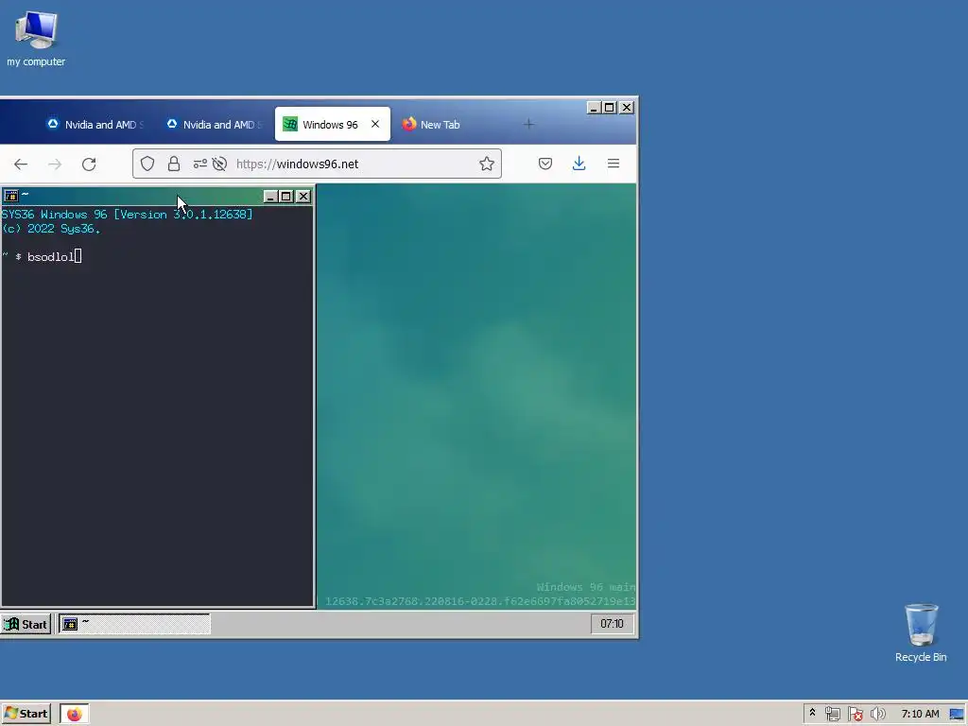This screenshot has height=726, width=968.
Task: Minimize the Windows 96 terminal window
Action: pos(270,197)
